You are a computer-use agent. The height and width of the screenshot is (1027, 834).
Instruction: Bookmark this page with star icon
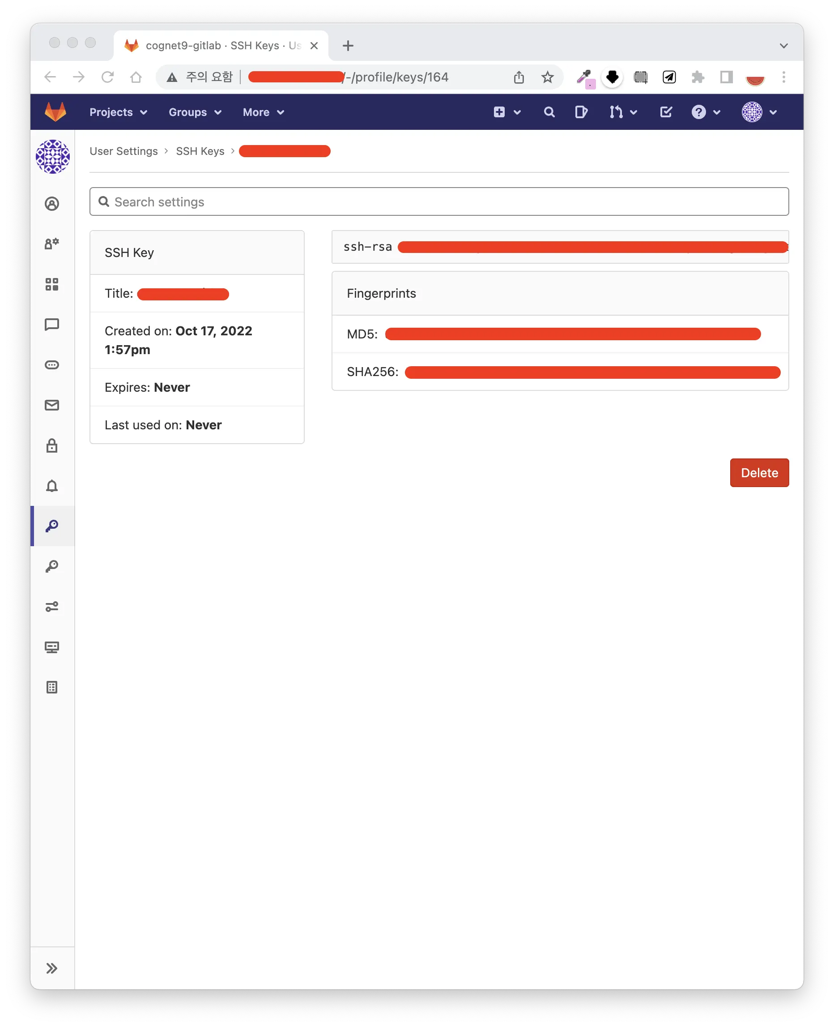(547, 77)
